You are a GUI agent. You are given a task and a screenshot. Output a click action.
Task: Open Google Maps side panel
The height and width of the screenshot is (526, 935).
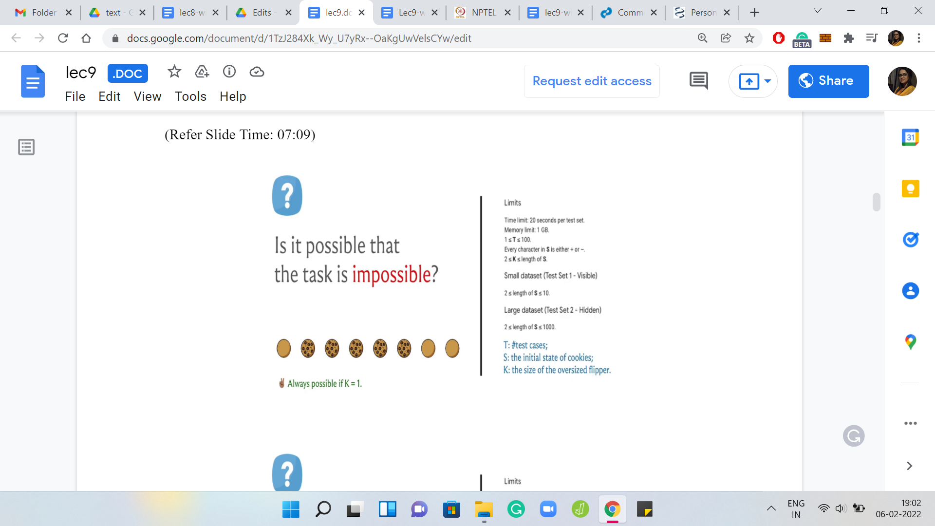910,342
